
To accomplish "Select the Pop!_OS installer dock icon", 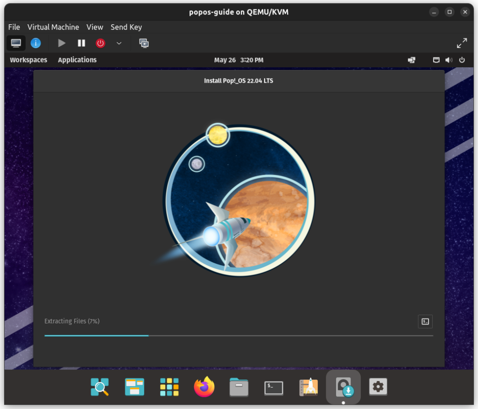I will point(343,387).
